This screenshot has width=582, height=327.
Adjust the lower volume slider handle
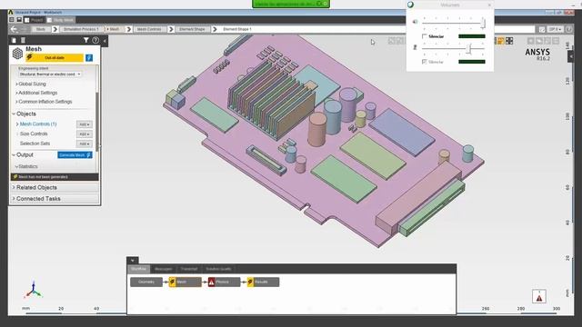click(469, 48)
